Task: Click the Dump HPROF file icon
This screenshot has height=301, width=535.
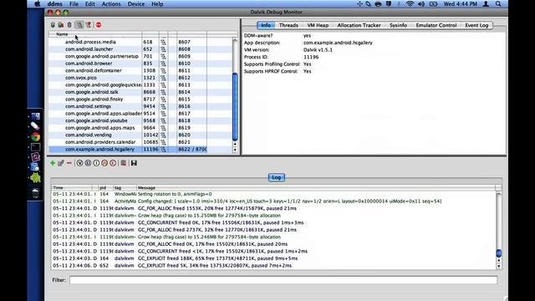Action: [61, 25]
